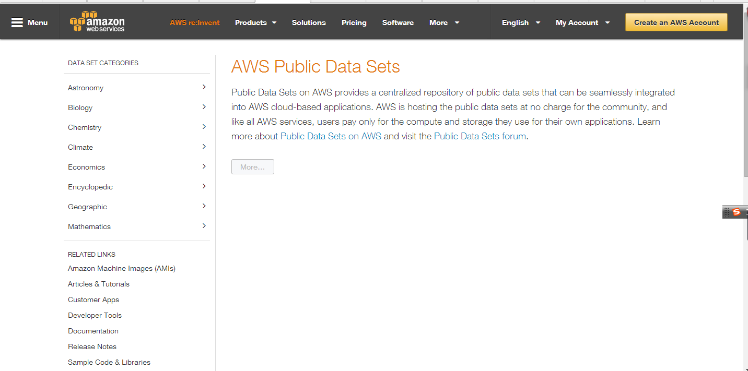This screenshot has height=371, width=748.
Task: Click the More... button below the description
Action: click(x=253, y=167)
